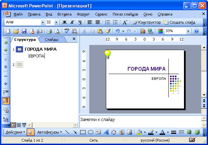Open the zoom percentage dropdown
208x145 pixels.
click(x=188, y=31)
